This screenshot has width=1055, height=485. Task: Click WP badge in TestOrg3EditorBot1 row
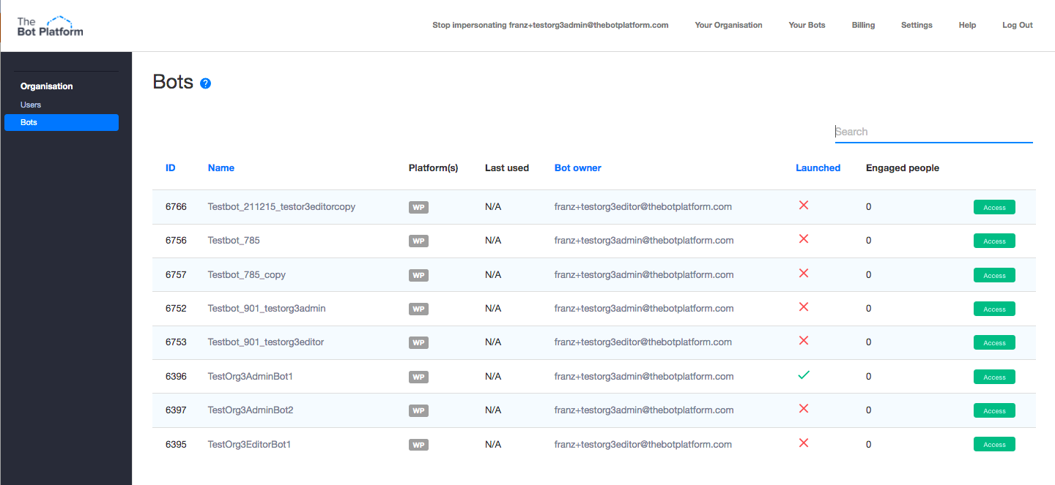pyautogui.click(x=418, y=445)
